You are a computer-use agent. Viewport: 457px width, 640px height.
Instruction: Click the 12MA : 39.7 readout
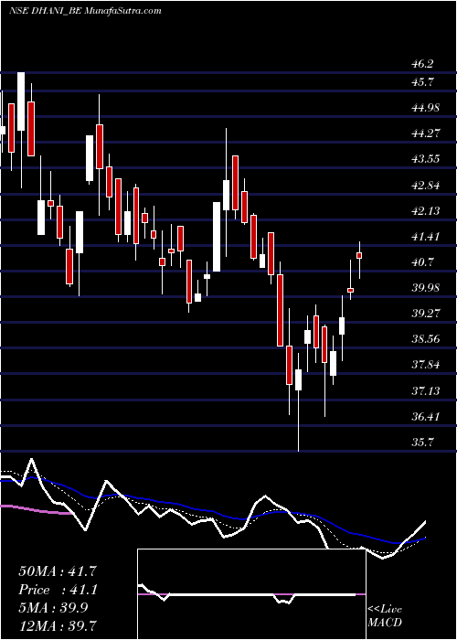click(x=58, y=626)
